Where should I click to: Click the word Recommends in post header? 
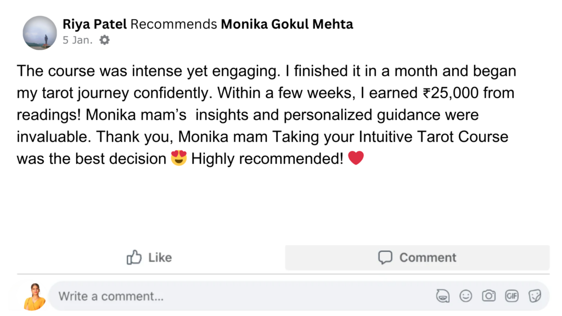(174, 24)
